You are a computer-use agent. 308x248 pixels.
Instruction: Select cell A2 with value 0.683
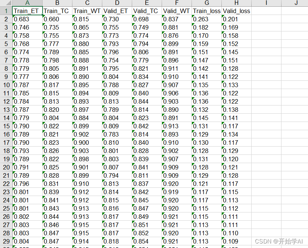[27, 19]
